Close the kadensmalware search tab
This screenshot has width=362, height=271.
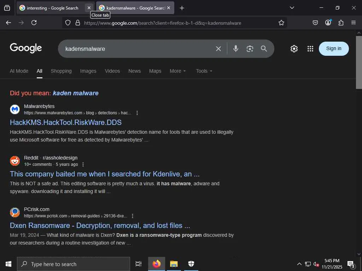click(169, 8)
